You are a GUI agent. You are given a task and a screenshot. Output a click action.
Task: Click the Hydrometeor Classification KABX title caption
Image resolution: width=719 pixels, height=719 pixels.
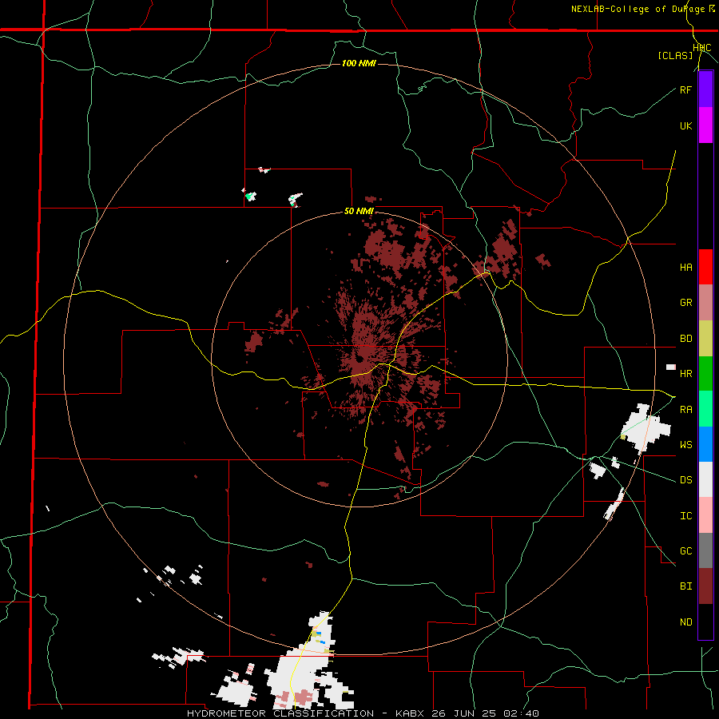(363, 713)
